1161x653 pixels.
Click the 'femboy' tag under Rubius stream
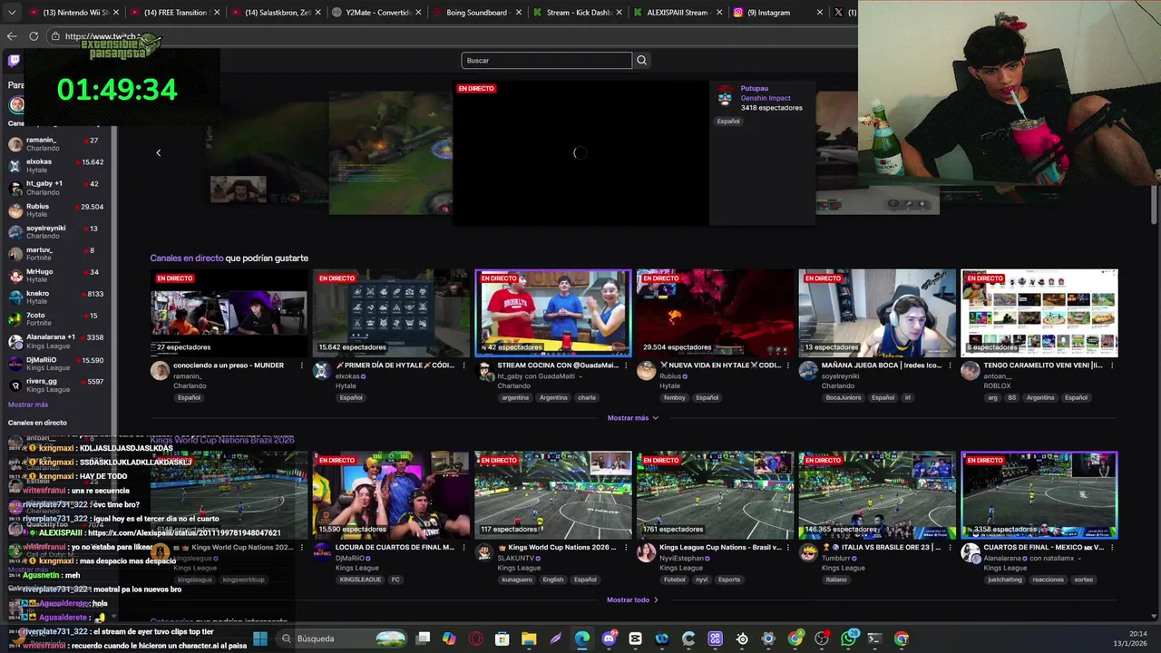coord(674,397)
